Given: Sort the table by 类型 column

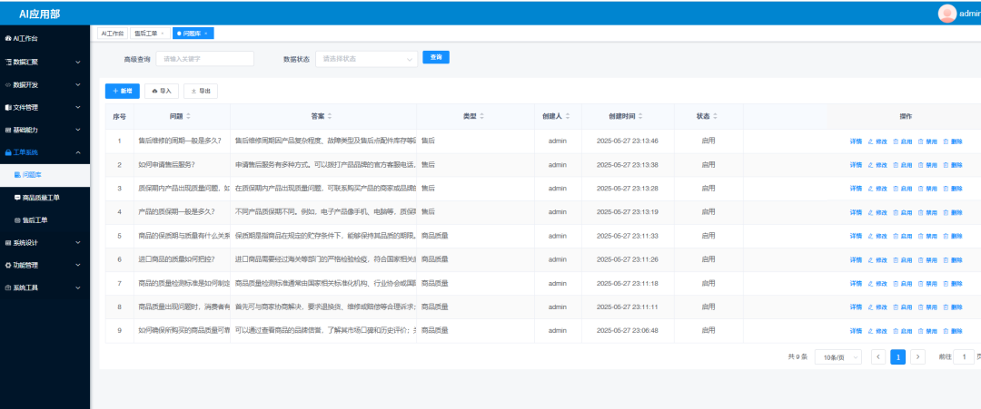Looking at the screenshot, I should 481,116.
